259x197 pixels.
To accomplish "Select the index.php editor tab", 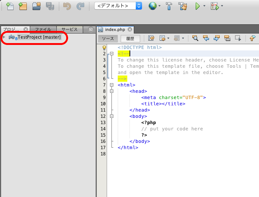I will coord(115,29).
